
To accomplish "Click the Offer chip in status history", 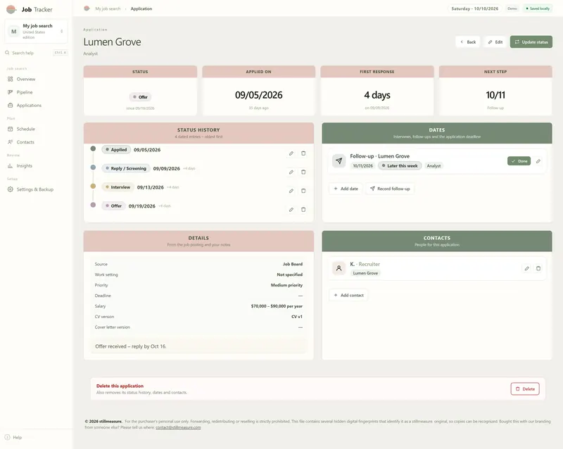I will coord(113,205).
